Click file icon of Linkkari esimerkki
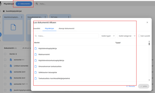 [x=11, y=66]
